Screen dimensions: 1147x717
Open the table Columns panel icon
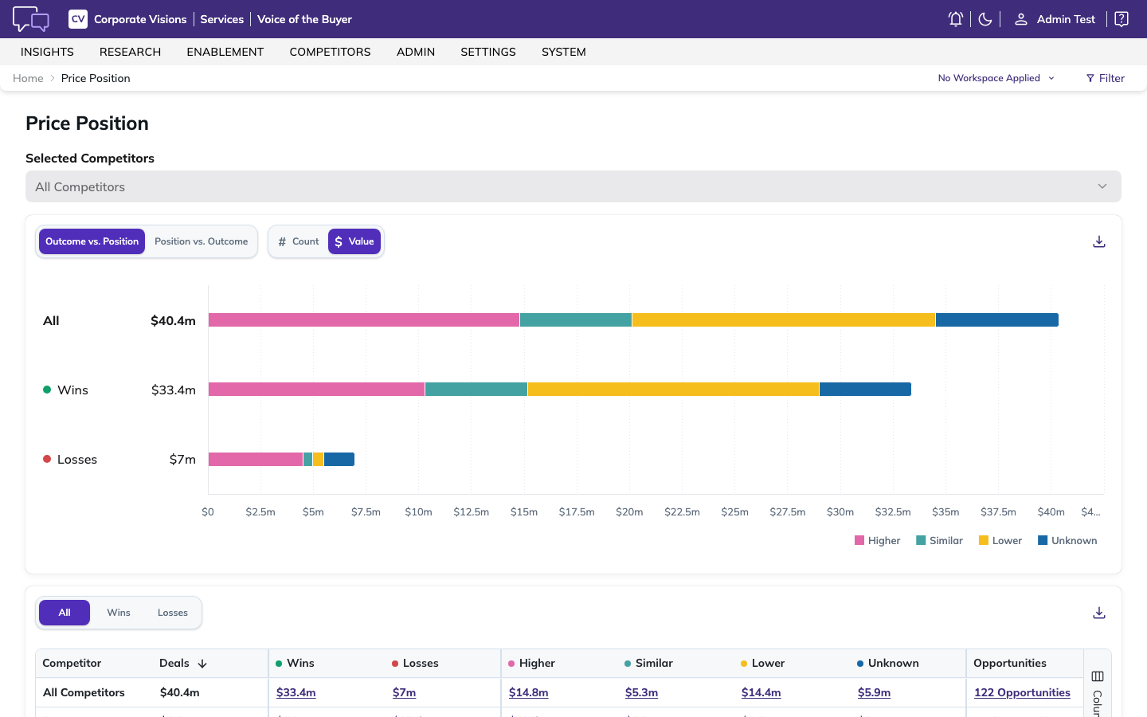pyautogui.click(x=1098, y=676)
